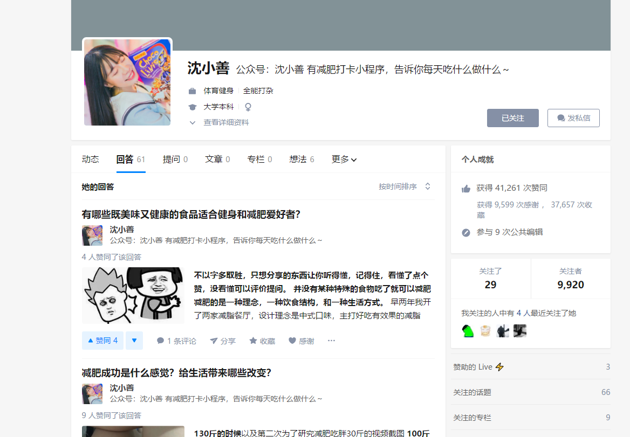Click 感谢 heart on first answer
Viewport: 630px width, 437px height.
click(302, 341)
